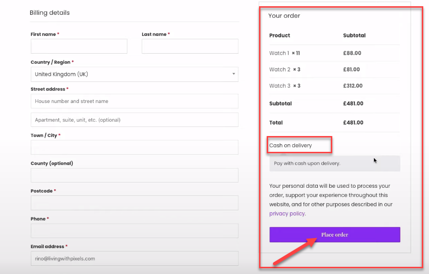Select the Cash on delivery payment option
Screen dimensions: 429x274
(x=291, y=145)
